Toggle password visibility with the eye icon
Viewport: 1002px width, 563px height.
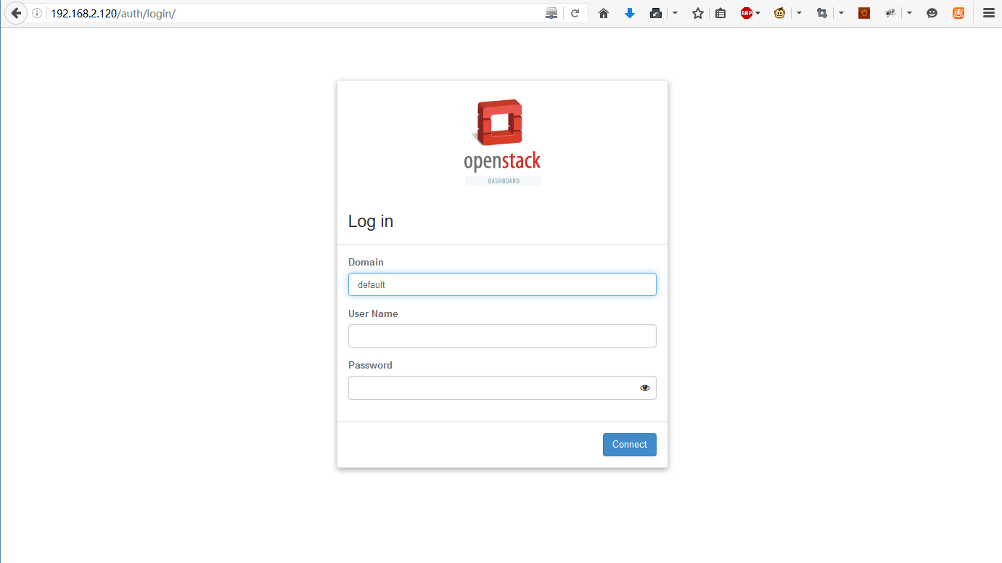coord(644,388)
